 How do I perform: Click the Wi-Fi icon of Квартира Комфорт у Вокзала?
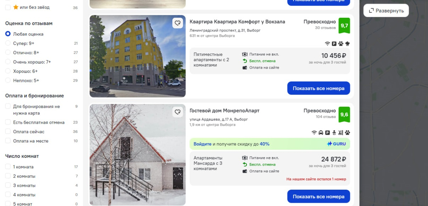coord(327,44)
